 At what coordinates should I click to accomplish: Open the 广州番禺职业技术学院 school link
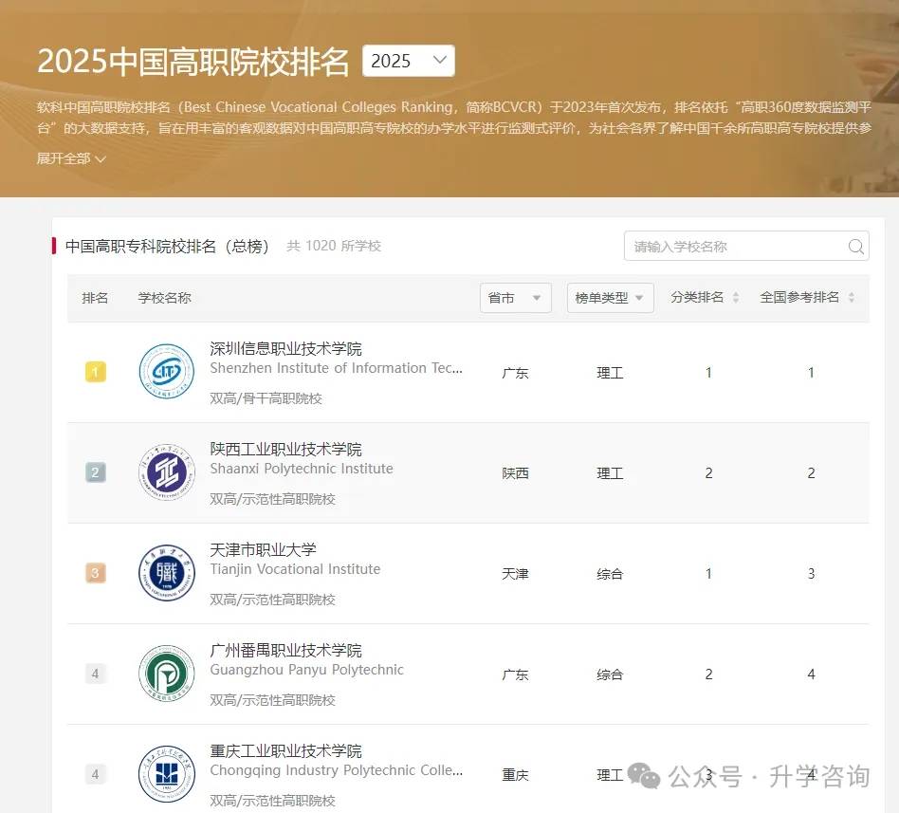[285, 651]
